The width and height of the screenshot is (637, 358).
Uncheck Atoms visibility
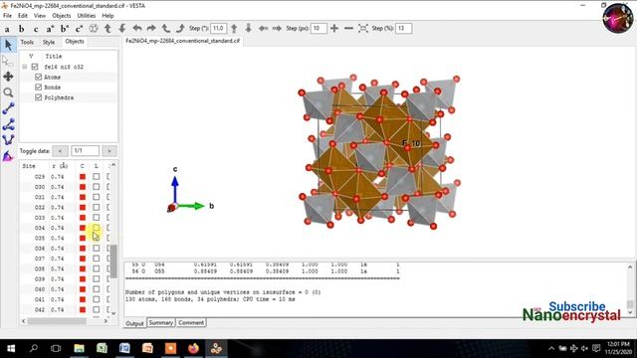coord(38,77)
